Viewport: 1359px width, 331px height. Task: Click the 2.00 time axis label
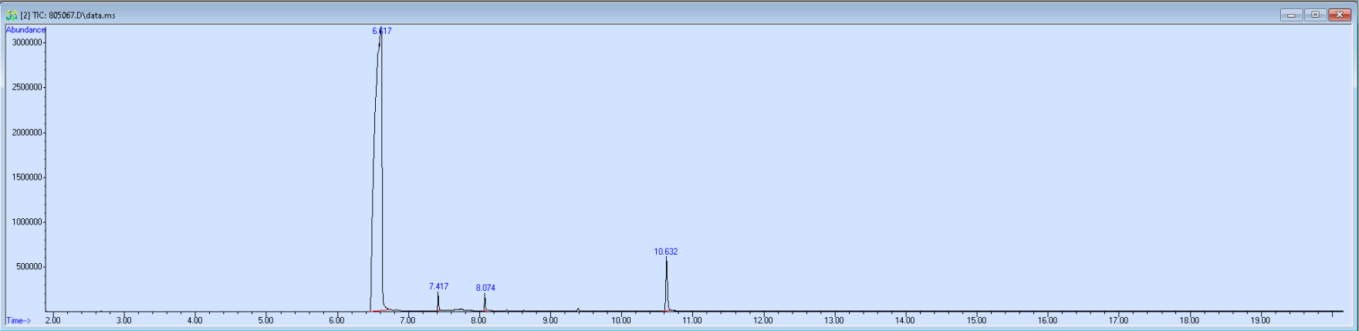[52, 320]
